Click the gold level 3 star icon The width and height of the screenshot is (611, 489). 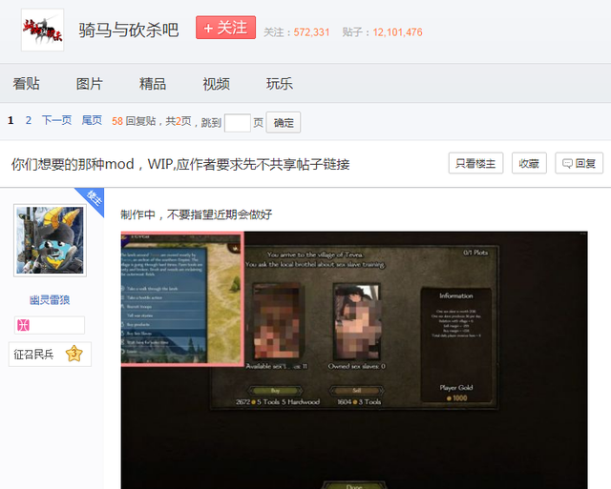(74, 354)
